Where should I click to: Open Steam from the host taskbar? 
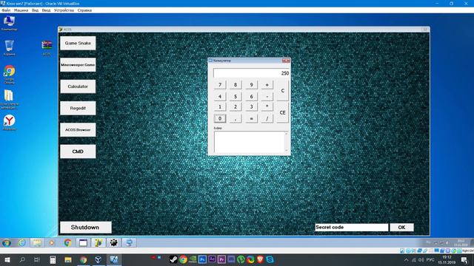pyautogui.click(x=173, y=259)
